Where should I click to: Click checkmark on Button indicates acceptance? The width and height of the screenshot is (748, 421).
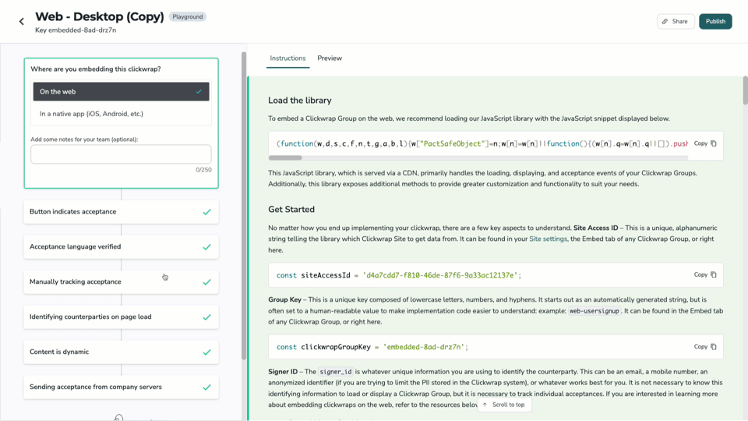click(206, 212)
